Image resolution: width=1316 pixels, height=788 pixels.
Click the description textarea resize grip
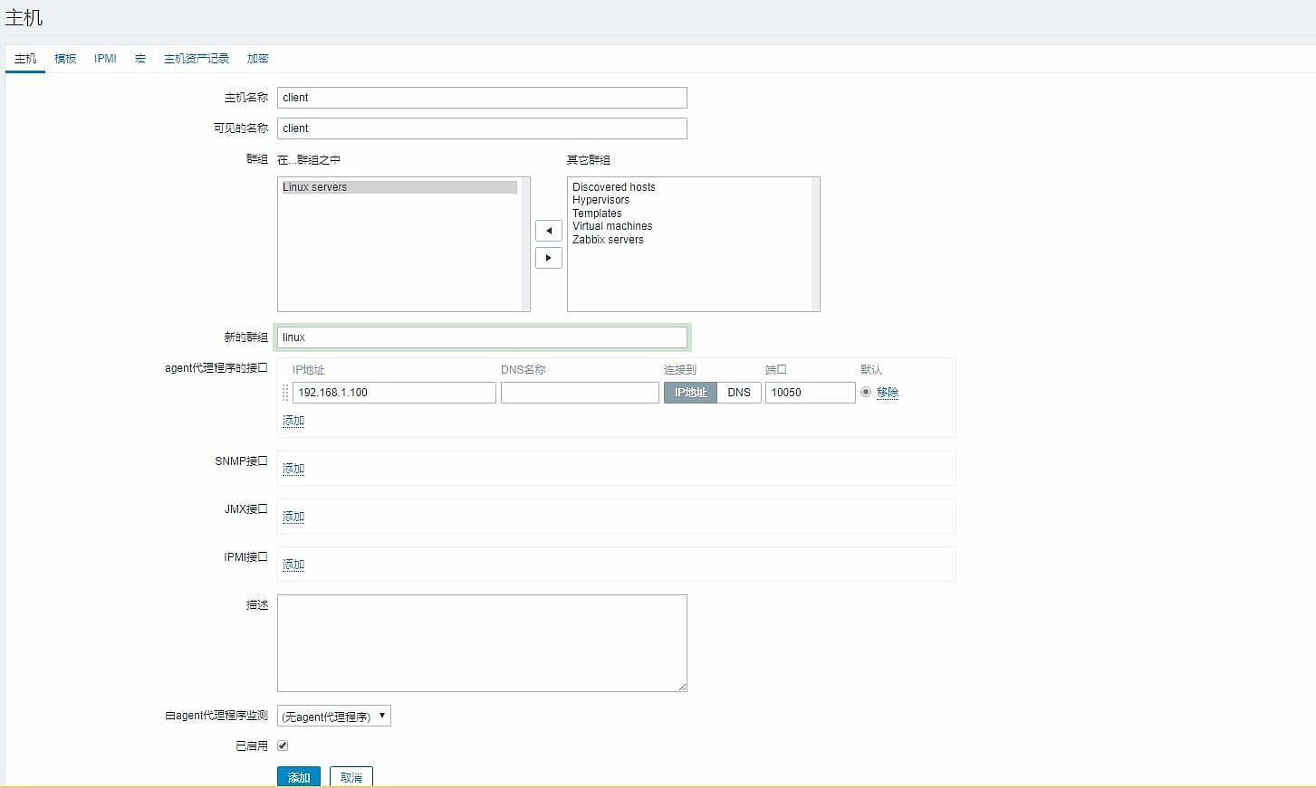click(682, 687)
